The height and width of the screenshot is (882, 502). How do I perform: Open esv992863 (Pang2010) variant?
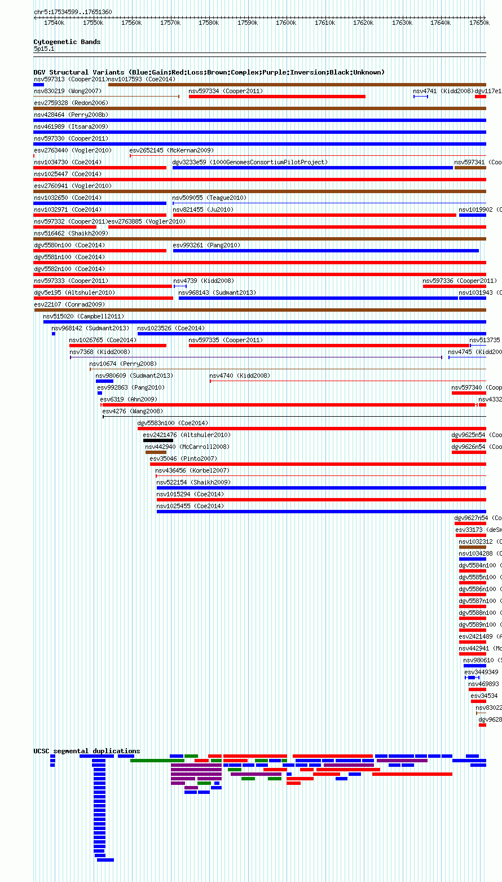[x=100, y=393]
